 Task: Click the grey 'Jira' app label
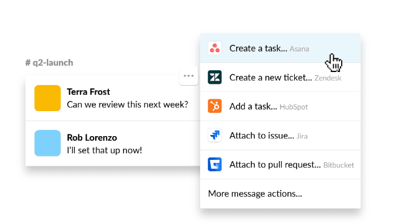302,136
